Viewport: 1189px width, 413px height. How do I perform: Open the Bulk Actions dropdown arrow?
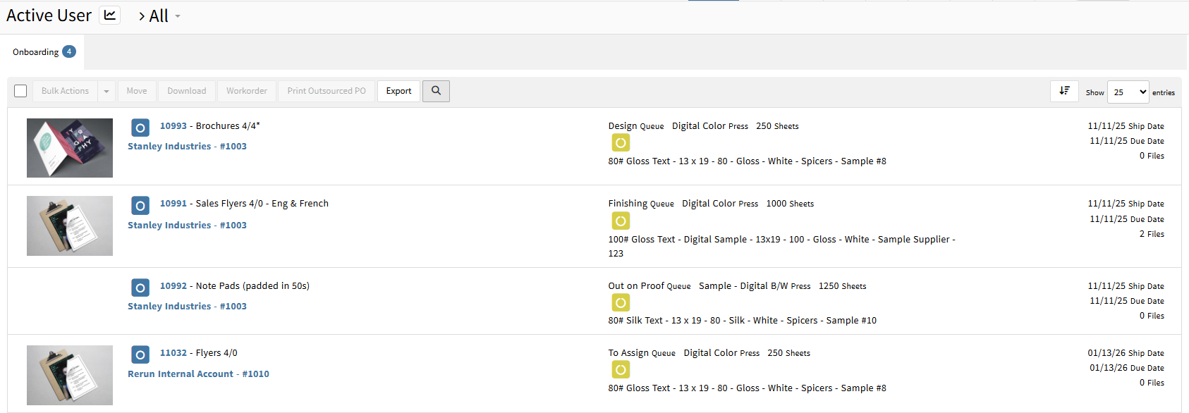(106, 91)
